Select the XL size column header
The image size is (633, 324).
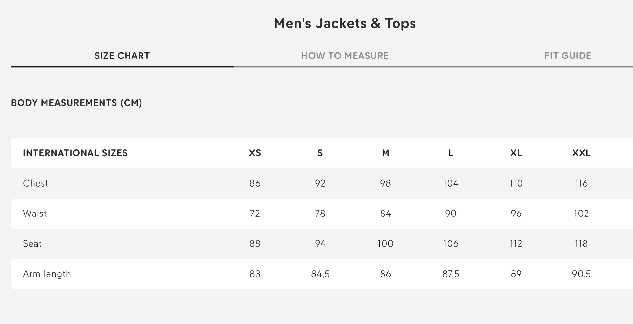(x=516, y=153)
